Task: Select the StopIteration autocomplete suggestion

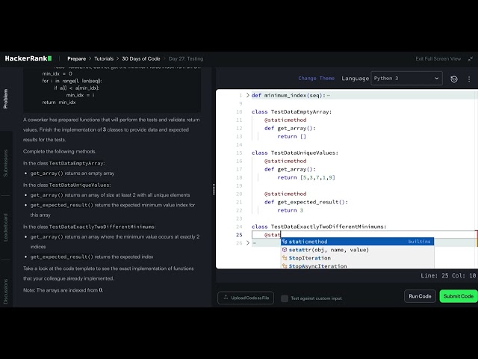Action: coord(357,258)
